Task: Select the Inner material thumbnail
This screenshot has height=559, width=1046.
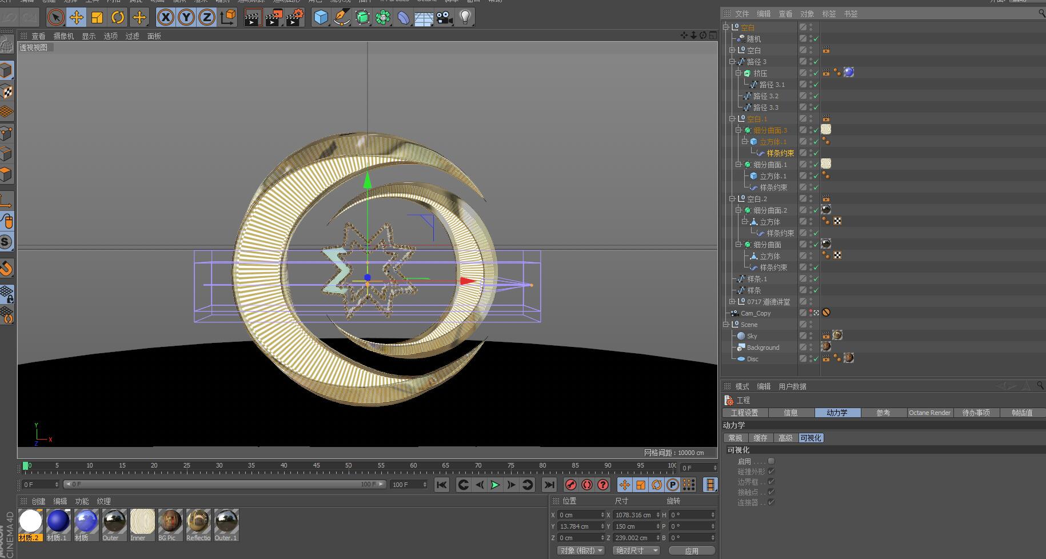Action: point(142,525)
